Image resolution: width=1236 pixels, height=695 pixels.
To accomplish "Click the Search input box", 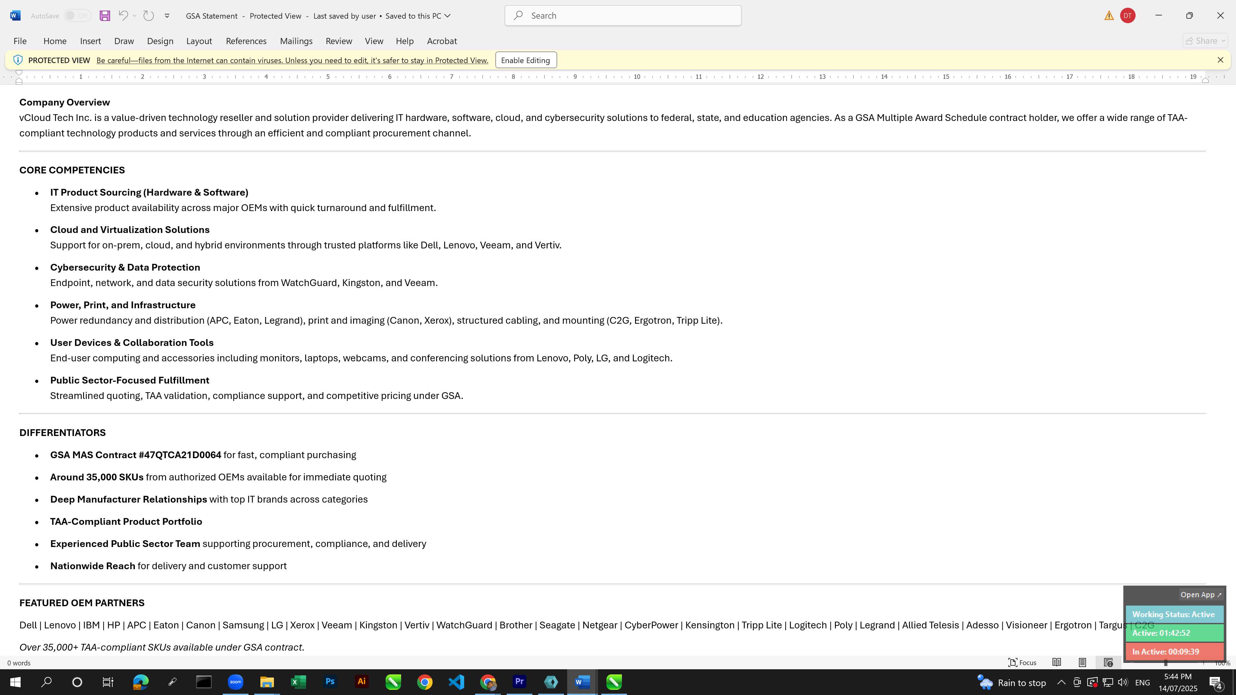I will coord(623,15).
